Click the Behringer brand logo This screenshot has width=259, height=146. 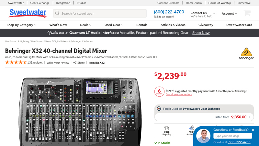pyautogui.click(x=246, y=54)
